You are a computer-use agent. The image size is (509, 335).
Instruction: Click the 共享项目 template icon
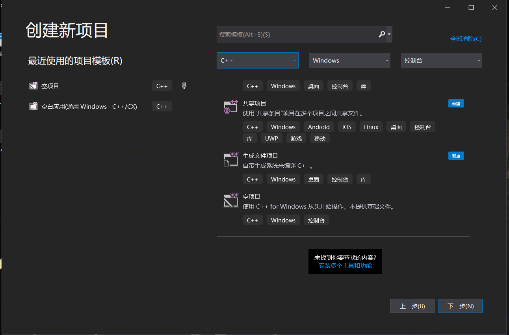tap(231, 107)
